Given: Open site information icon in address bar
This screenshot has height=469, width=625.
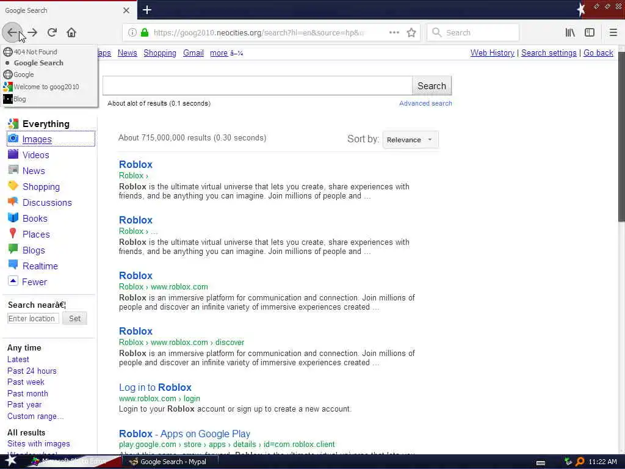Looking at the screenshot, I should pos(132,33).
